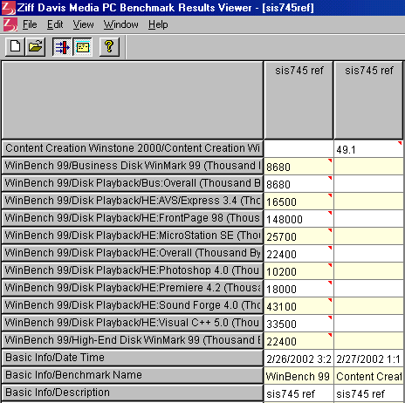Click the 148000 result cell
The image size is (405, 403).
click(x=299, y=219)
